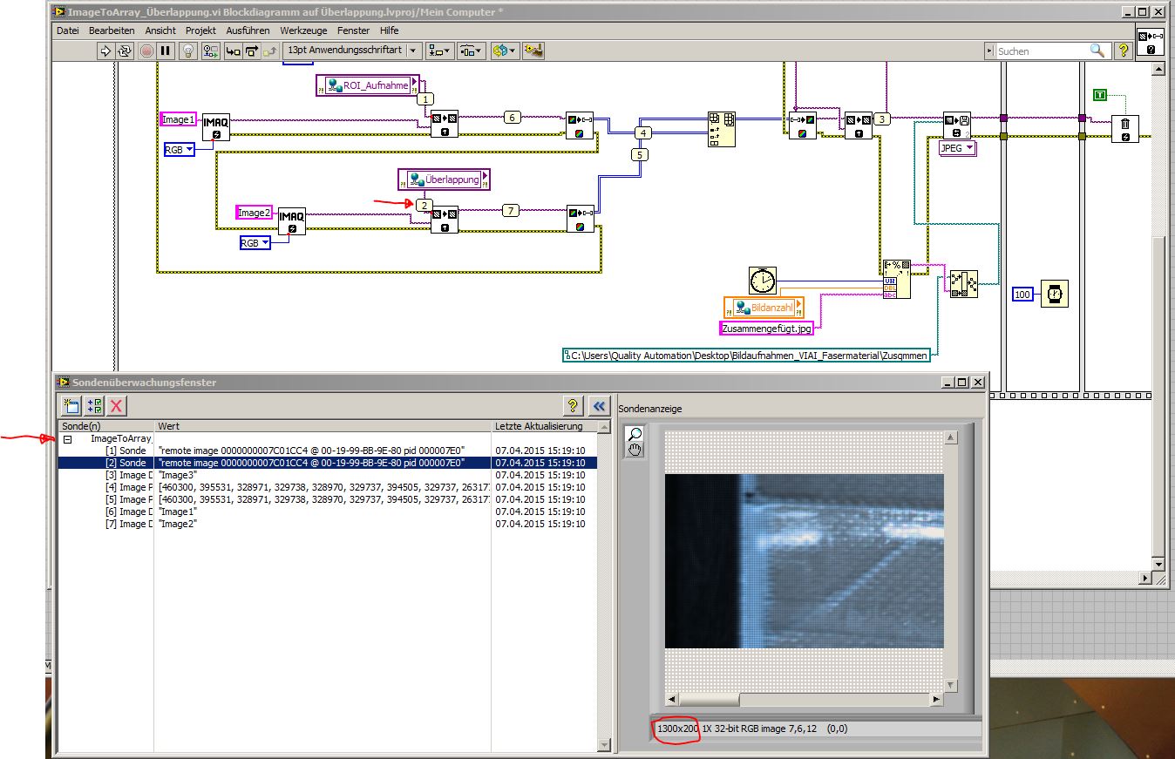Viewport: 1175px width, 759px height.
Task: Click the Clean Up Diagram broom icon
Action: [533, 51]
